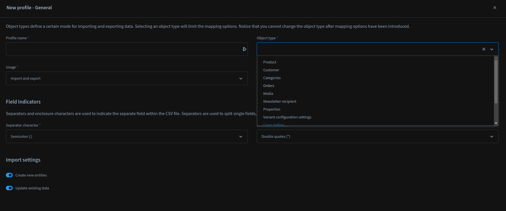506x211 pixels.
Task: Click the dropdown list scroll-down arrow
Action: (x=496, y=123)
